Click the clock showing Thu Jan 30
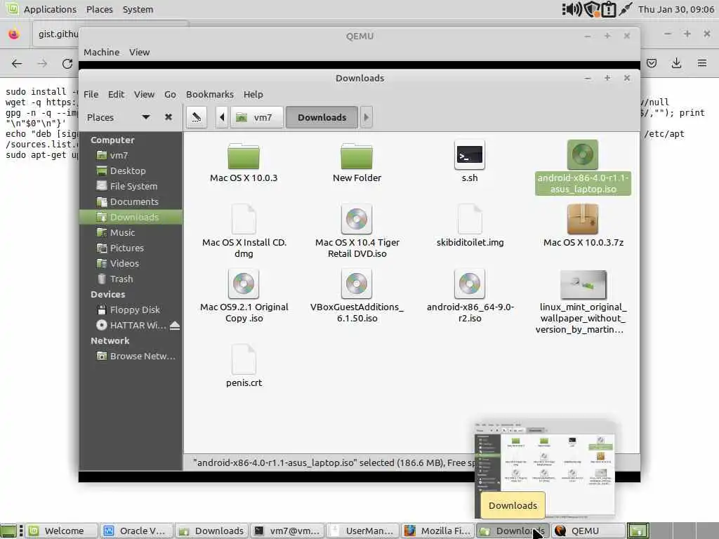 coord(676,9)
